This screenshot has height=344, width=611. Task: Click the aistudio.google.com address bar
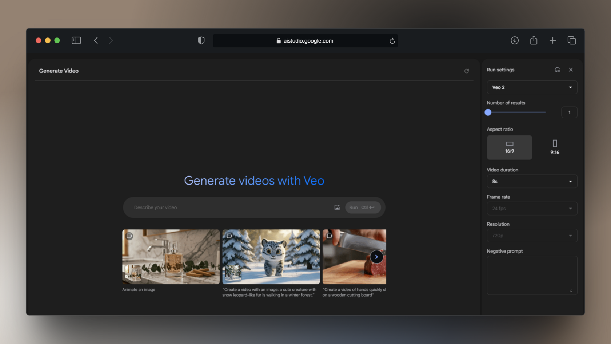[x=305, y=41]
